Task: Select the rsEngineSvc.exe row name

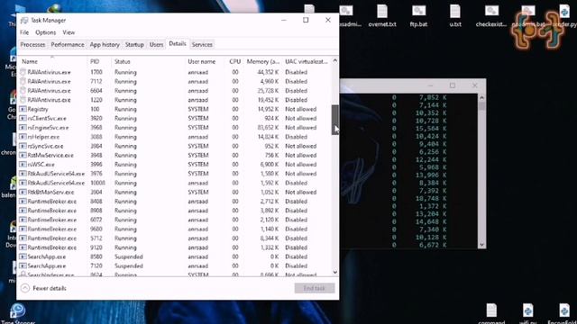Action: coord(48,128)
